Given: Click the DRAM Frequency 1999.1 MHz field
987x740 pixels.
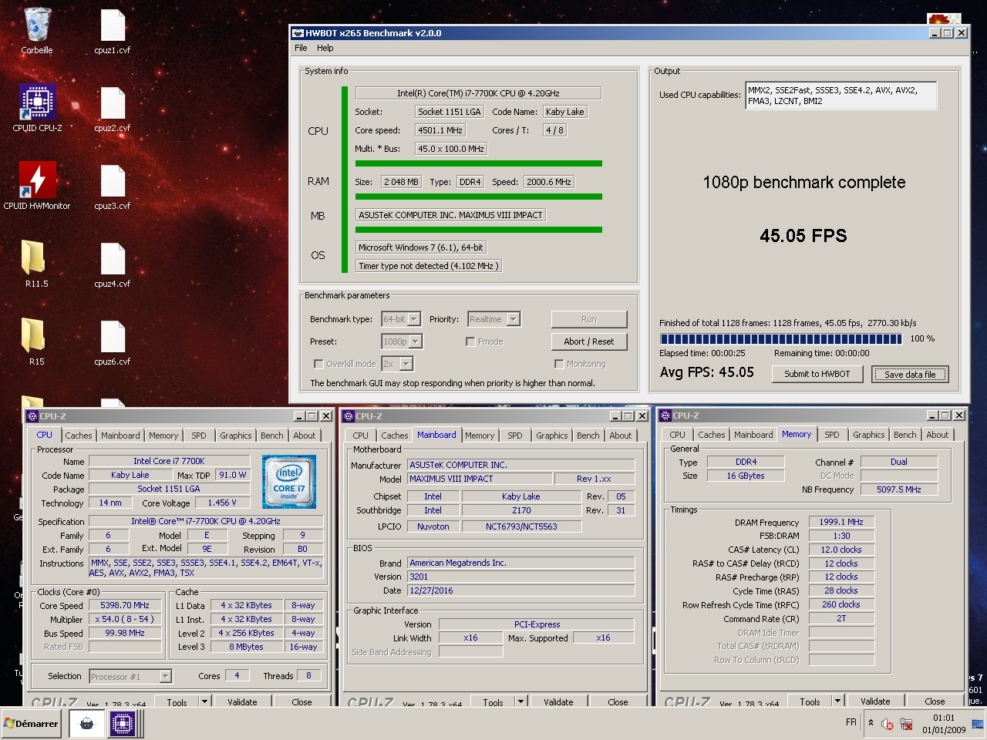Looking at the screenshot, I should point(841,522).
